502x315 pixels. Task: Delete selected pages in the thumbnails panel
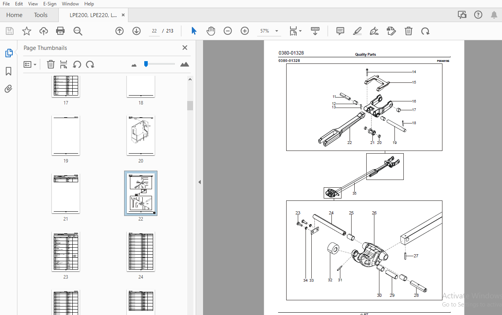pyautogui.click(x=51, y=64)
